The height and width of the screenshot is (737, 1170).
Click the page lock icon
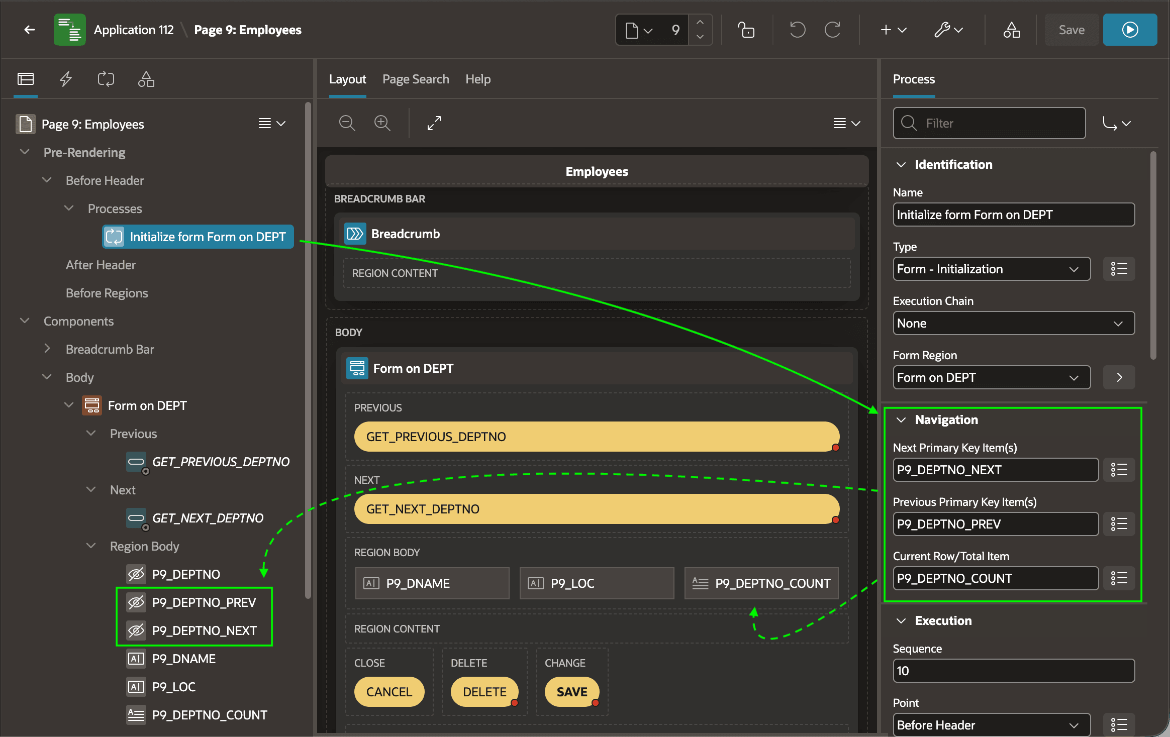click(746, 30)
